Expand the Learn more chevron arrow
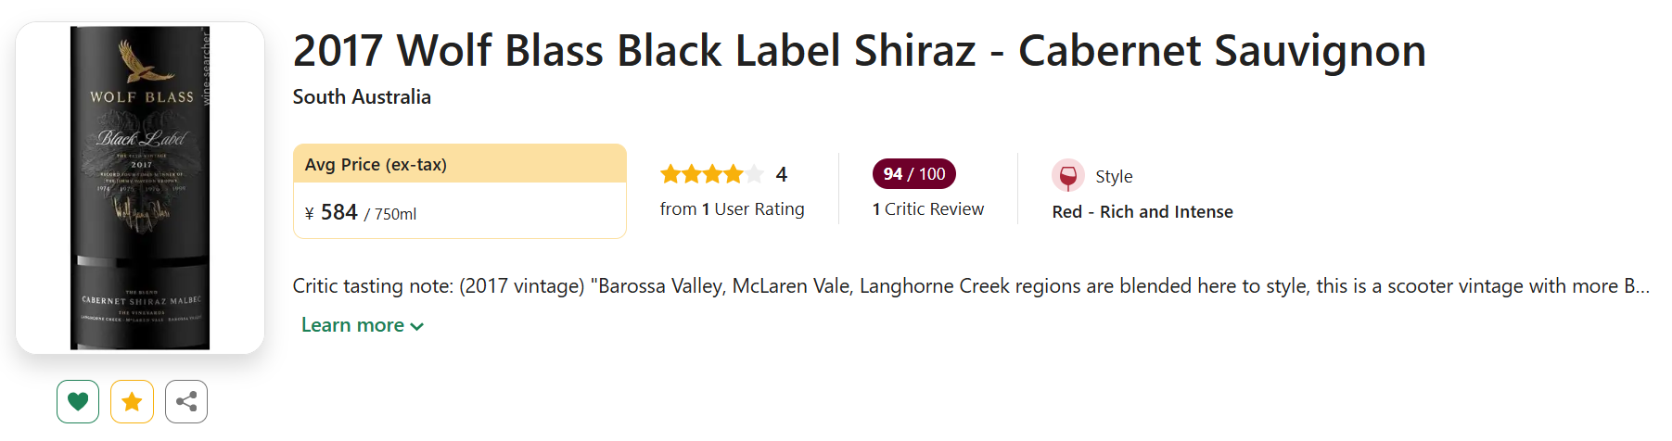Viewport: 1672px width, 441px height. pyautogui.click(x=417, y=326)
